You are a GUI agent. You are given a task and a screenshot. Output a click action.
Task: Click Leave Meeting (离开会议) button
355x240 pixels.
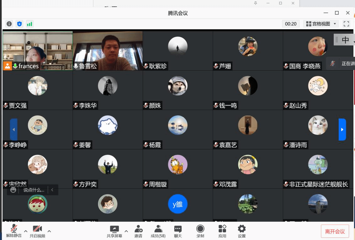[x=335, y=231]
